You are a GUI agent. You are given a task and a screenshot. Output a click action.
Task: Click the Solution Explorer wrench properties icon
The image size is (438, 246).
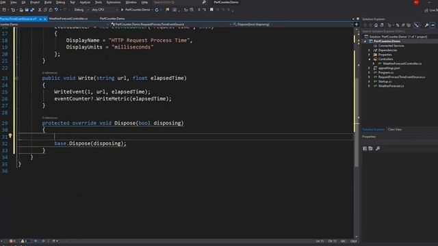click(x=426, y=25)
